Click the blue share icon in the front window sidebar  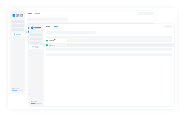click(33, 47)
